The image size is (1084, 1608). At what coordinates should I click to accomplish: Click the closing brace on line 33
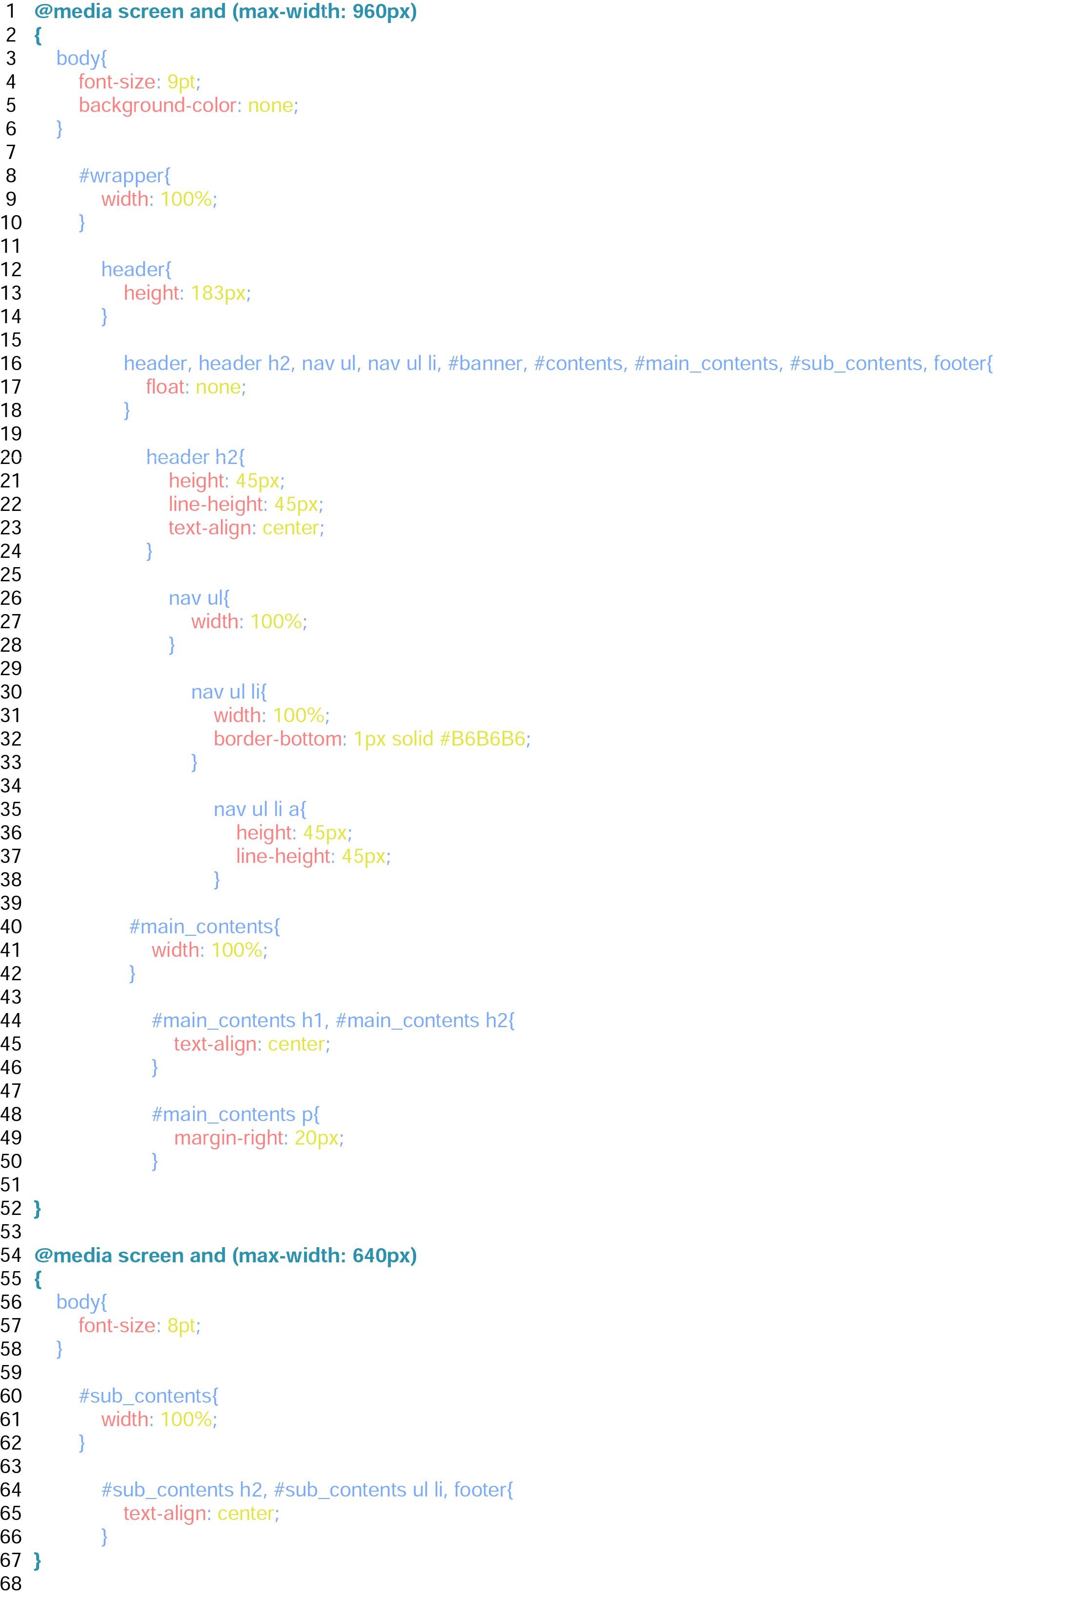pos(194,763)
